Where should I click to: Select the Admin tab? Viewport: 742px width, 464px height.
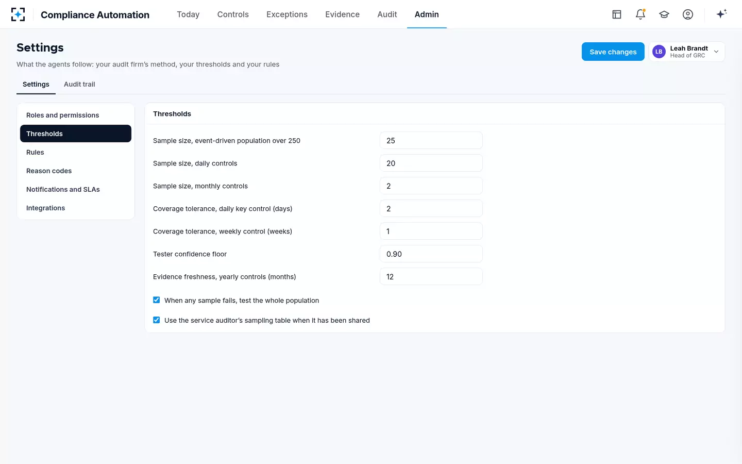(427, 14)
